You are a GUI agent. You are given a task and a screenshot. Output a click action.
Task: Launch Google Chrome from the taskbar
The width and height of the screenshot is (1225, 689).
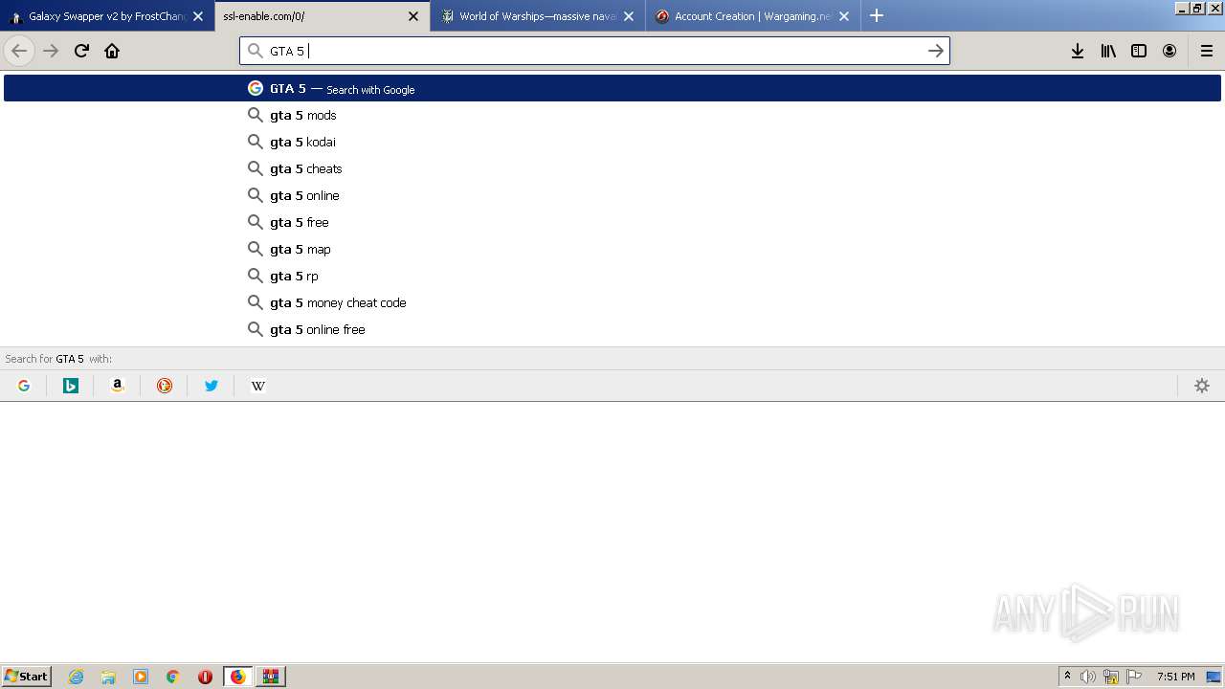click(173, 677)
